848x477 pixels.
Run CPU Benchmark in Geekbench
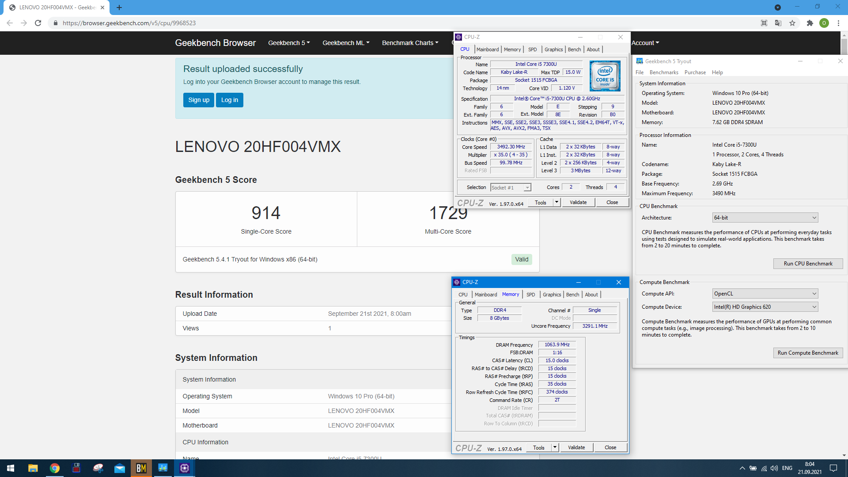808,264
